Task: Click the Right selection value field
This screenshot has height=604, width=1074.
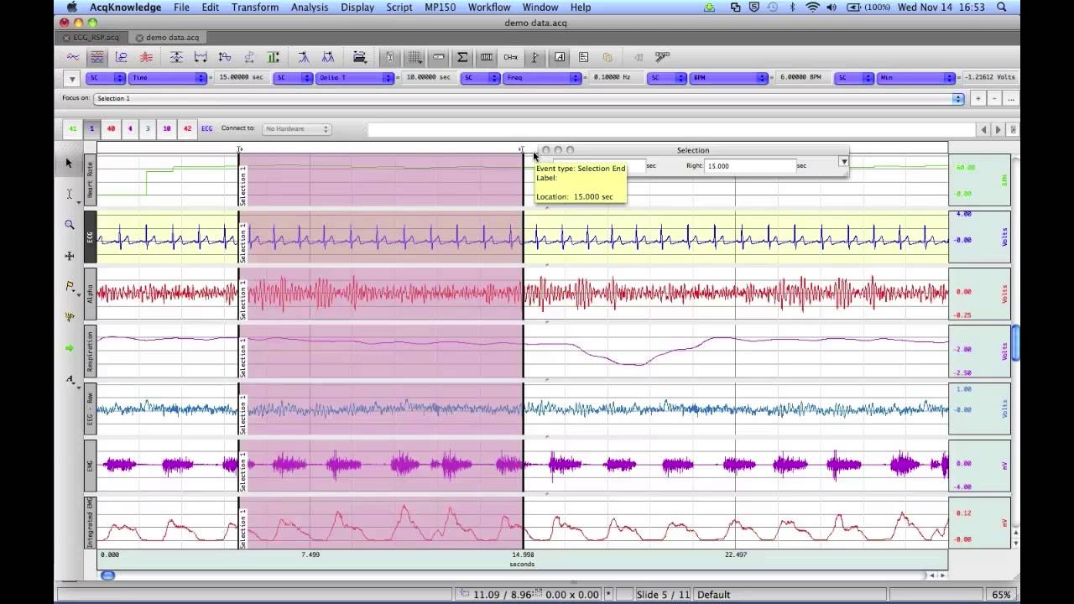Action: [749, 166]
